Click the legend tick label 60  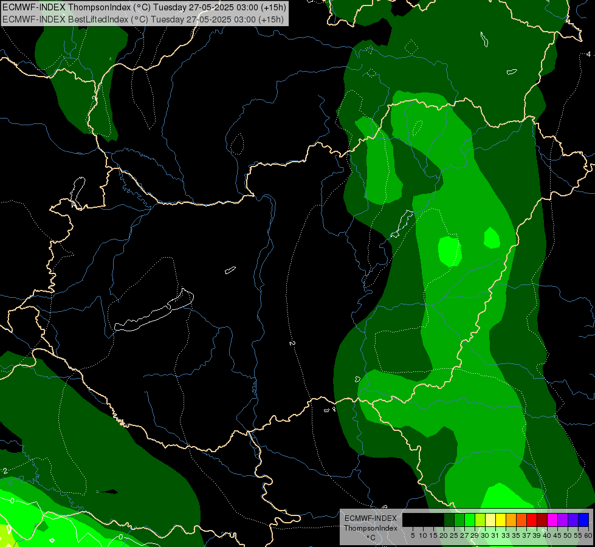588,535
